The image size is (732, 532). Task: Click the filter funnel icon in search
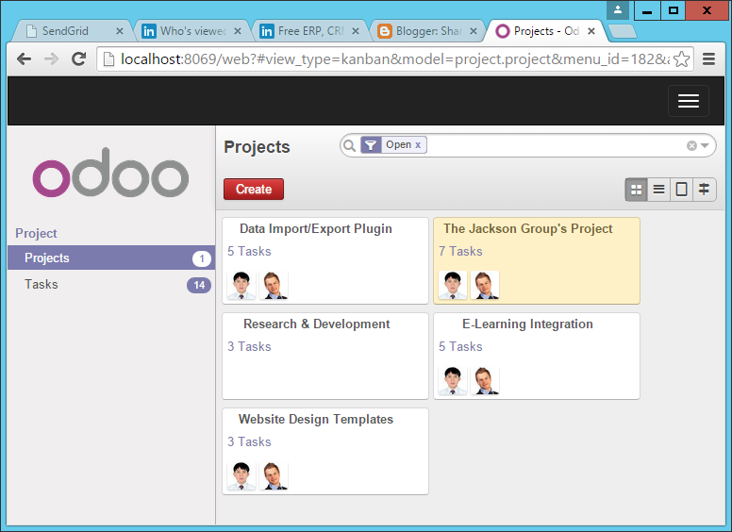coord(371,145)
